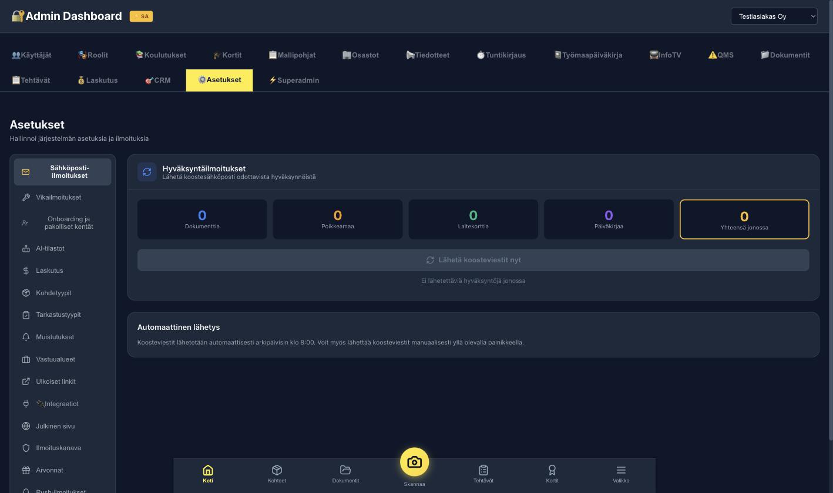Click the Yhteensä jonossa total card

744,220
